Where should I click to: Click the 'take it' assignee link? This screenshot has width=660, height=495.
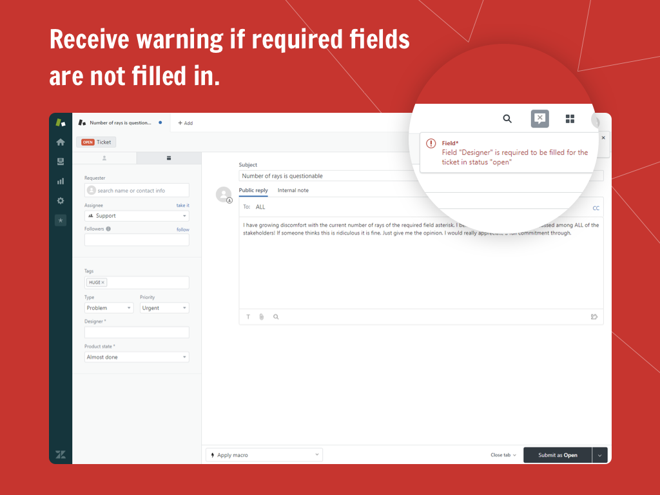183,206
